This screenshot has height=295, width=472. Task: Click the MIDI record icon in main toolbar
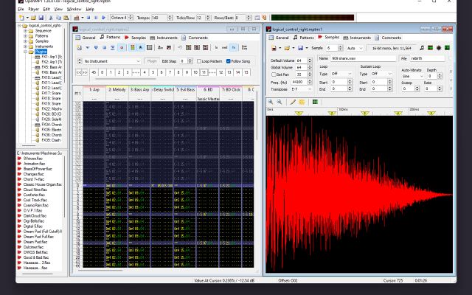click(x=77, y=18)
